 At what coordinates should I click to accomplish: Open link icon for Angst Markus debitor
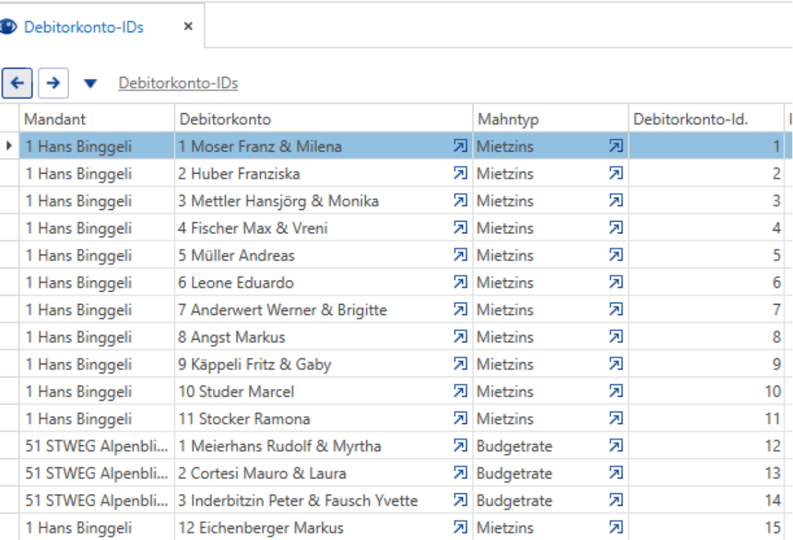[460, 337]
